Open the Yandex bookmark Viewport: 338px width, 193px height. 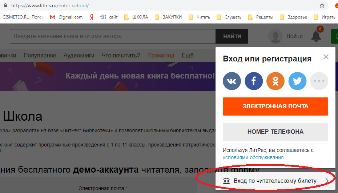(92, 17)
